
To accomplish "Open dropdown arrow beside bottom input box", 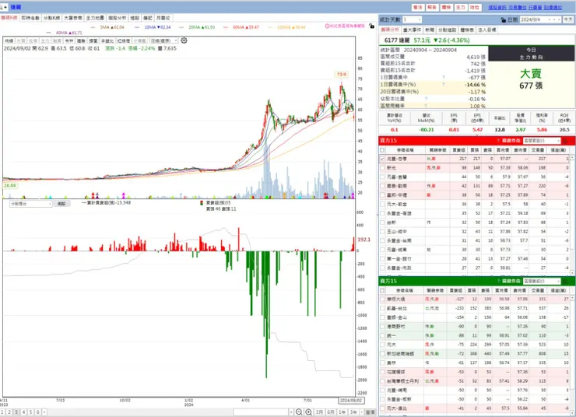I will click(292, 412).
